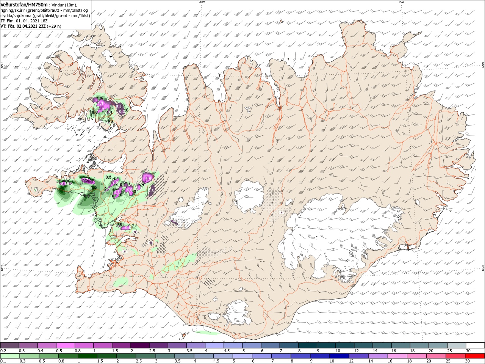The width and height of the screenshot is (485, 364).
Task: Click the 'rigning/skúrir' legend description line
Action: (44, 10)
